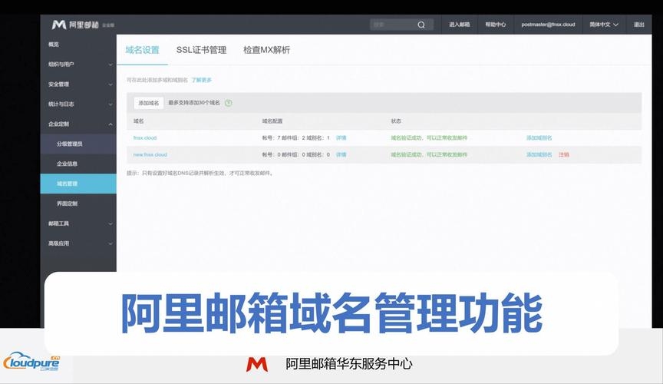Image resolution: width=663 pixels, height=384 pixels.
Task: Expand the 组织与用户 sidebar section
Action: click(x=78, y=65)
